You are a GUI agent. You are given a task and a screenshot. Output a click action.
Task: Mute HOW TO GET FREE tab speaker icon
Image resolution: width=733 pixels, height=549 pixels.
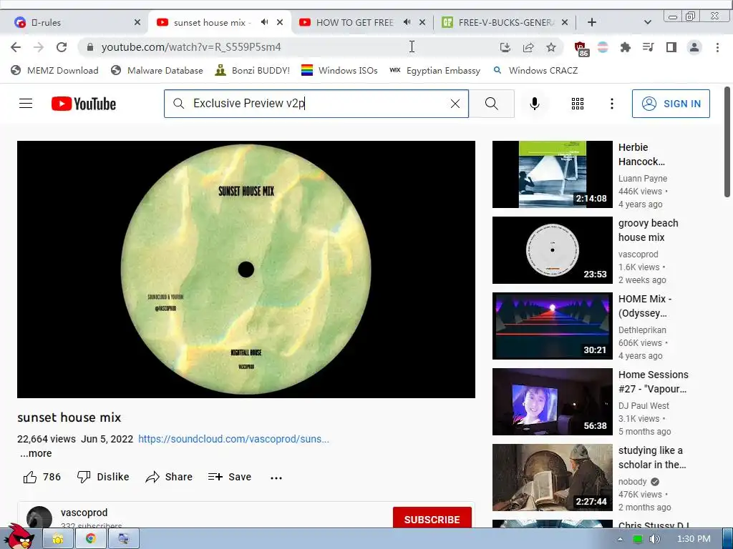click(x=407, y=22)
